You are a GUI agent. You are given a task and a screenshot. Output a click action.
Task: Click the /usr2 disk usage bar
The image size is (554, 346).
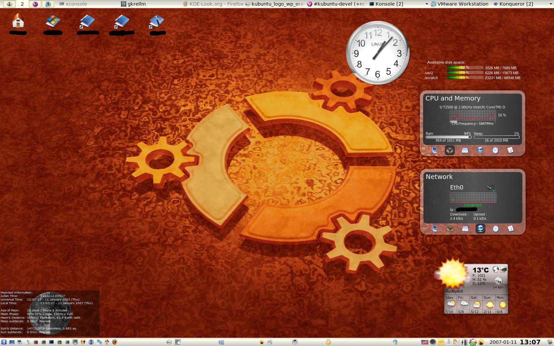click(465, 73)
